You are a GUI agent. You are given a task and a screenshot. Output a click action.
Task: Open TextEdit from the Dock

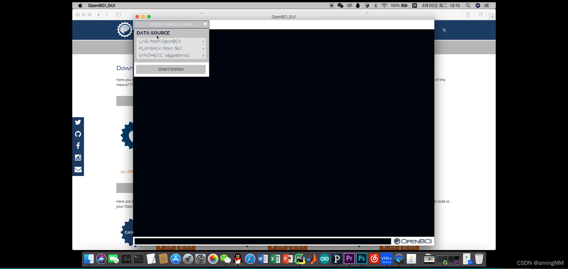[151, 259]
